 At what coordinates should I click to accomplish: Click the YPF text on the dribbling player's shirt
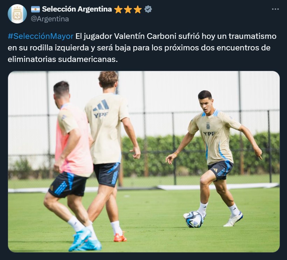[209, 134]
